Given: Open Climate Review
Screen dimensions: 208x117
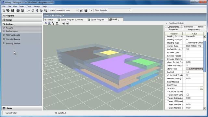Looking at the screenshot, I should point(13,39).
